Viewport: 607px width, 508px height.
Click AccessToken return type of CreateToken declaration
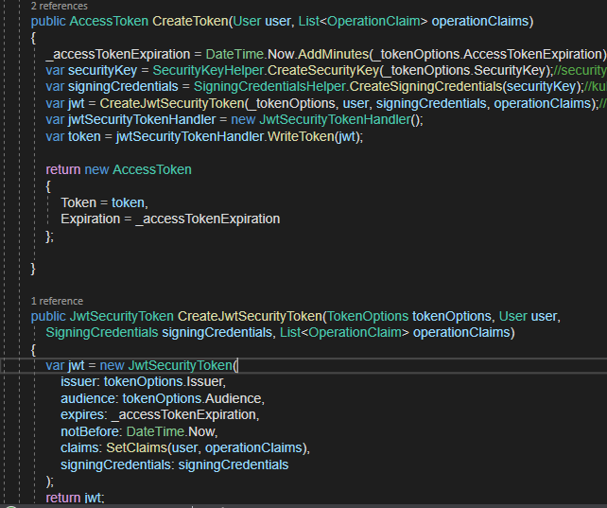click(109, 21)
